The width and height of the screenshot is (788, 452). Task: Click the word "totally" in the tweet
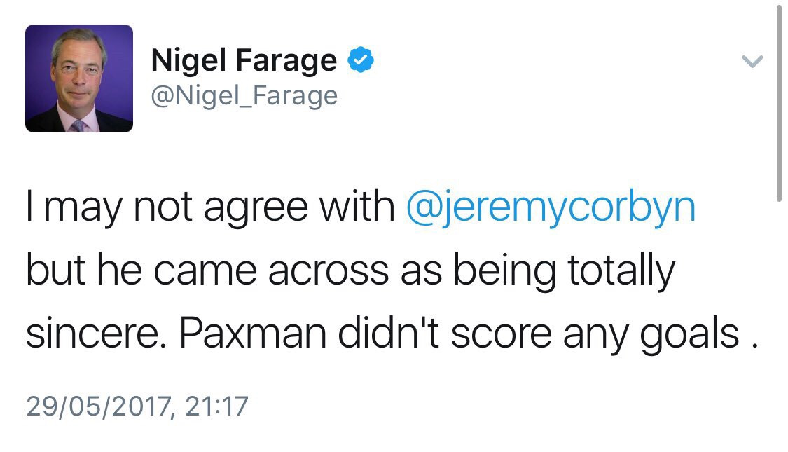[621, 272]
